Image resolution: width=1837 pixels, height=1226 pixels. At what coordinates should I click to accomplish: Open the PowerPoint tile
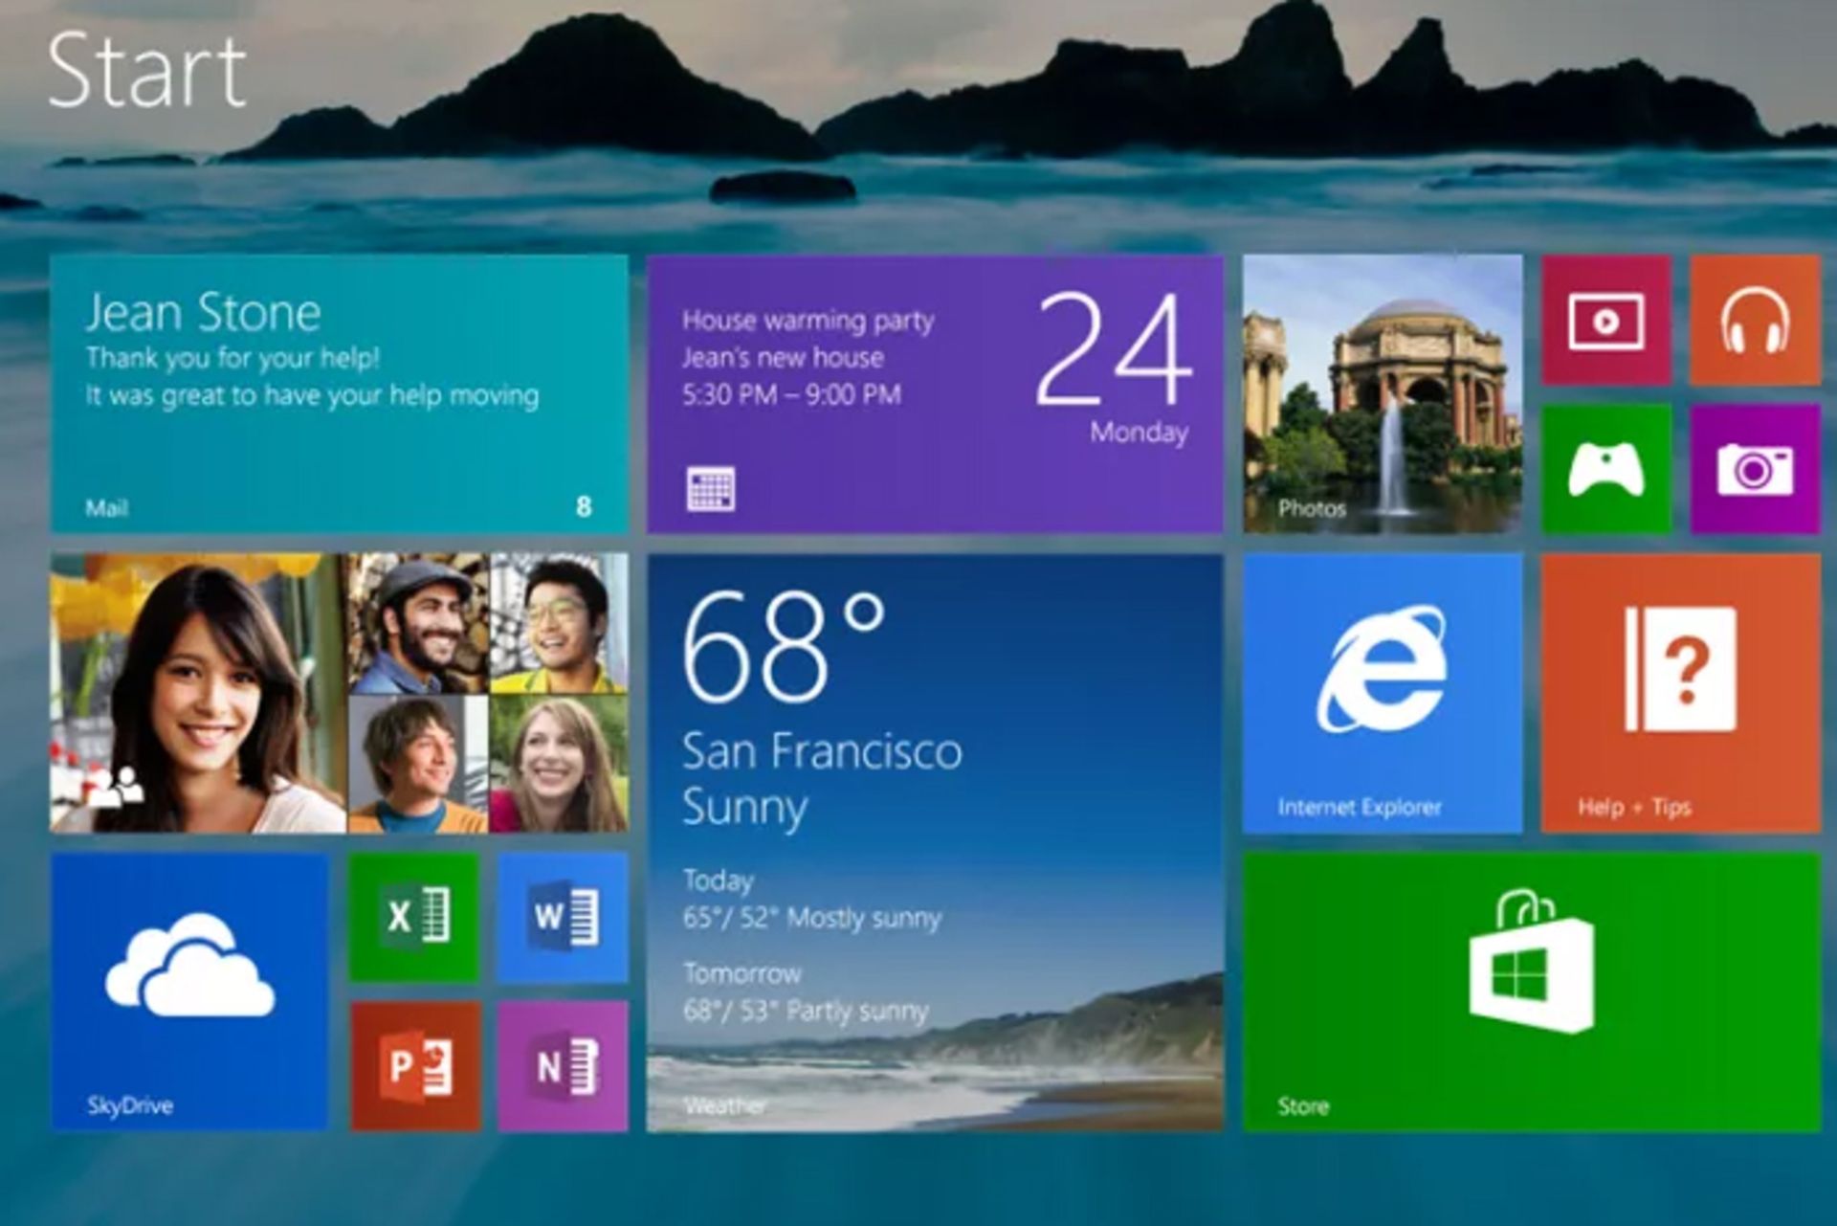coord(414,1066)
